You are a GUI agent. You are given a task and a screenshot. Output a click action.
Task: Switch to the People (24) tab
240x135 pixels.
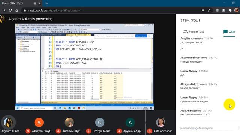(193, 31)
